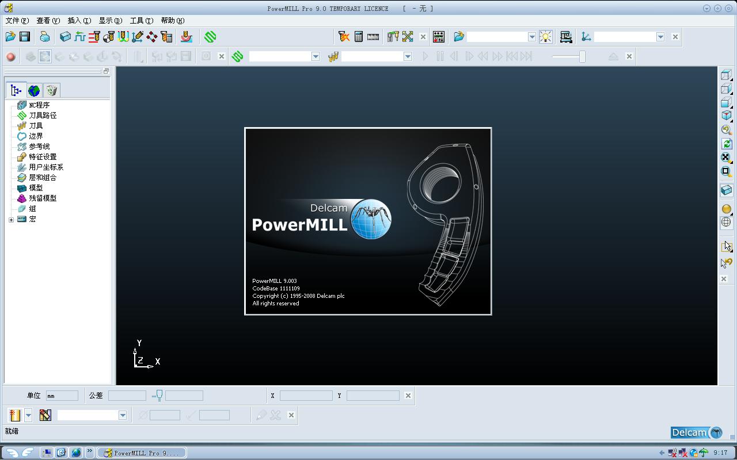Click the Y coordinate field
Image resolution: width=737 pixels, height=460 pixels.
(373, 396)
